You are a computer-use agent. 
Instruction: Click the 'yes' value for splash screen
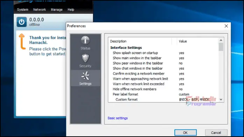pos(181,53)
